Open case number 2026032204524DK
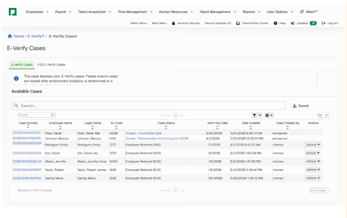Viewport: 347px width, 218px height. [x=27, y=153]
